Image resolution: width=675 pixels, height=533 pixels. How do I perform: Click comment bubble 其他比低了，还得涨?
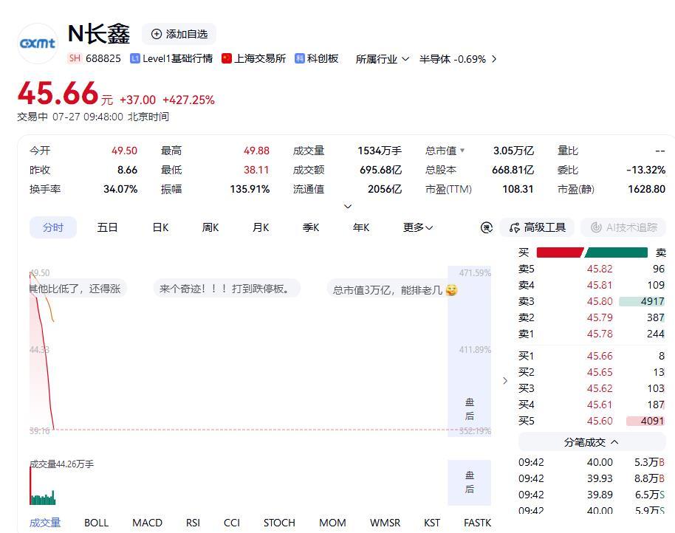pyautogui.click(x=78, y=289)
